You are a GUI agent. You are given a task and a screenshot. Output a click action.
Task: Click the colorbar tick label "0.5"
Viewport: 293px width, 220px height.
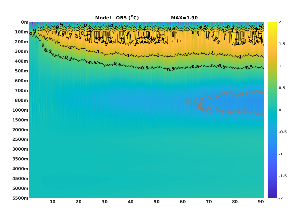[282, 88]
